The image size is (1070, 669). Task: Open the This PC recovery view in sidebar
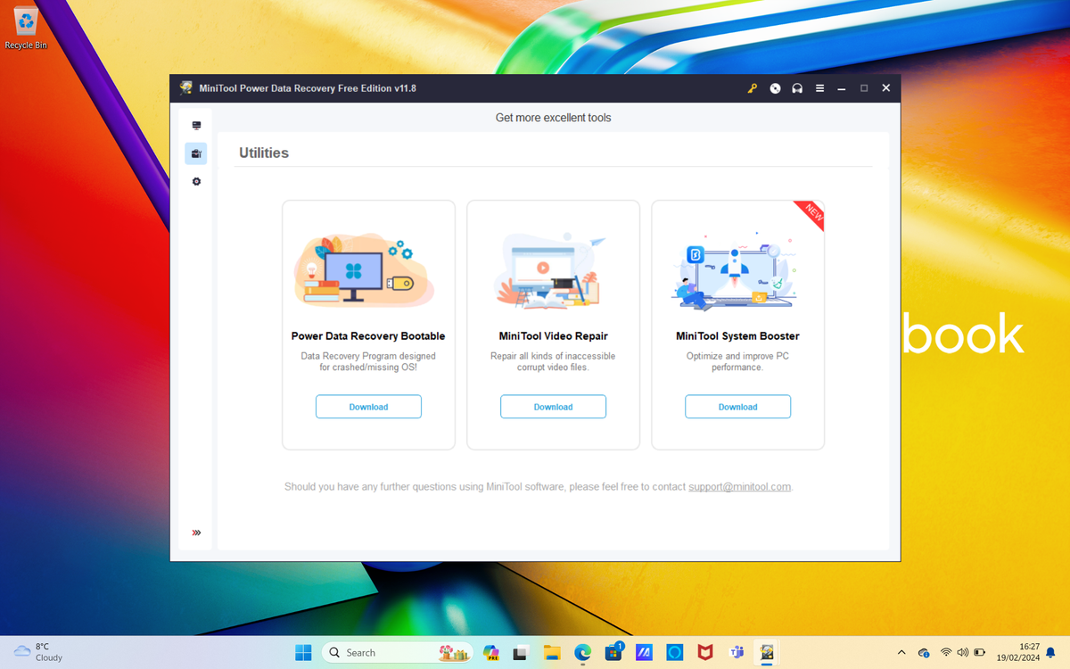click(x=196, y=126)
